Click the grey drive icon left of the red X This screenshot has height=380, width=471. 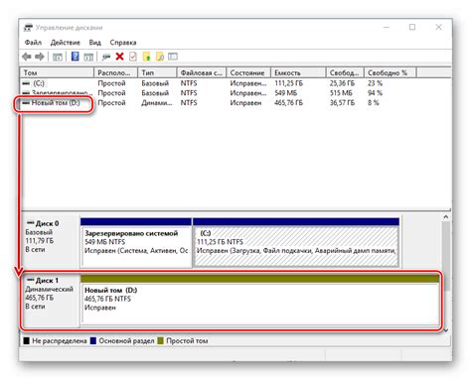(106, 57)
